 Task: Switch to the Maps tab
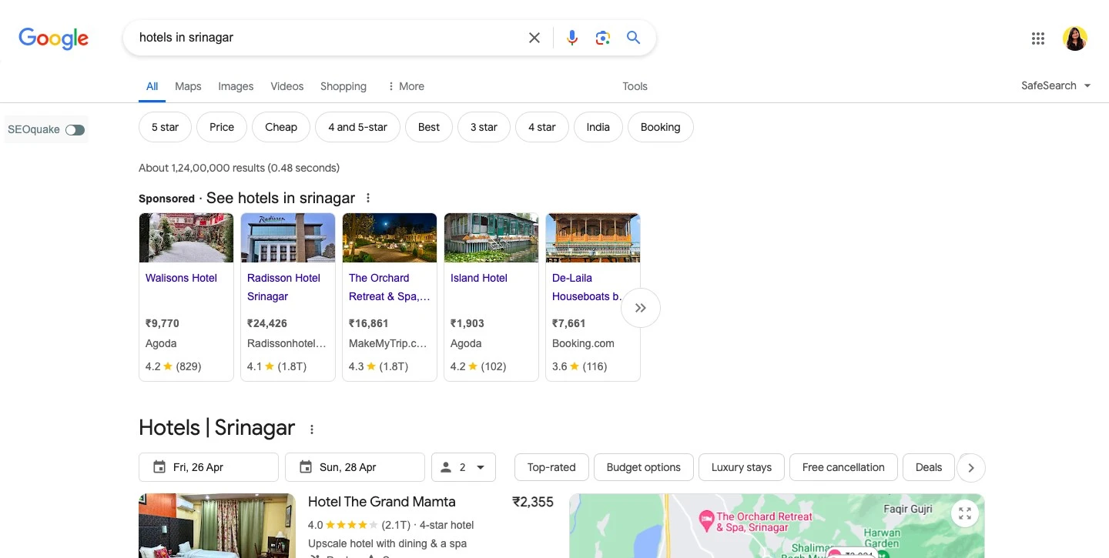click(188, 86)
